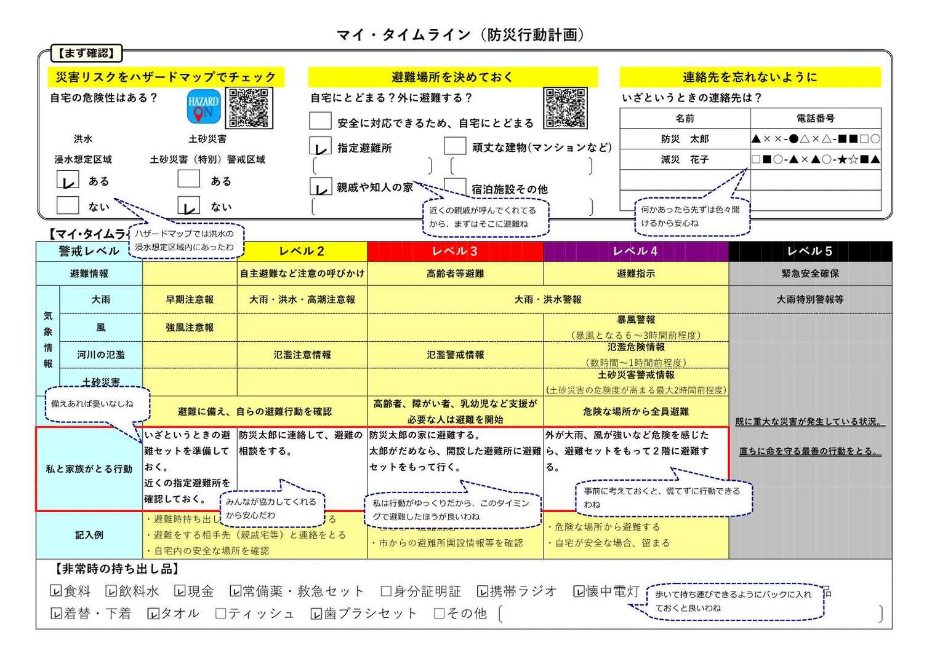Check 安全に対応できるため、自宅にとどまる box
Screen dimensions: 940x664
click(320, 121)
